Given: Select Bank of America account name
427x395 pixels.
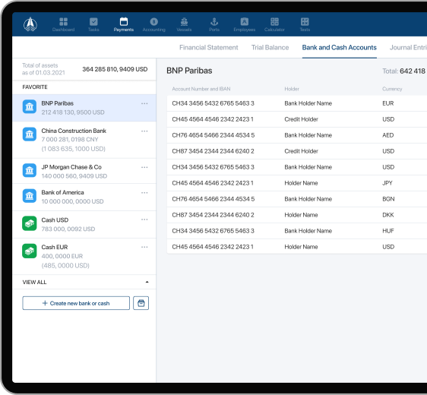Looking at the screenshot, I should click(62, 192).
